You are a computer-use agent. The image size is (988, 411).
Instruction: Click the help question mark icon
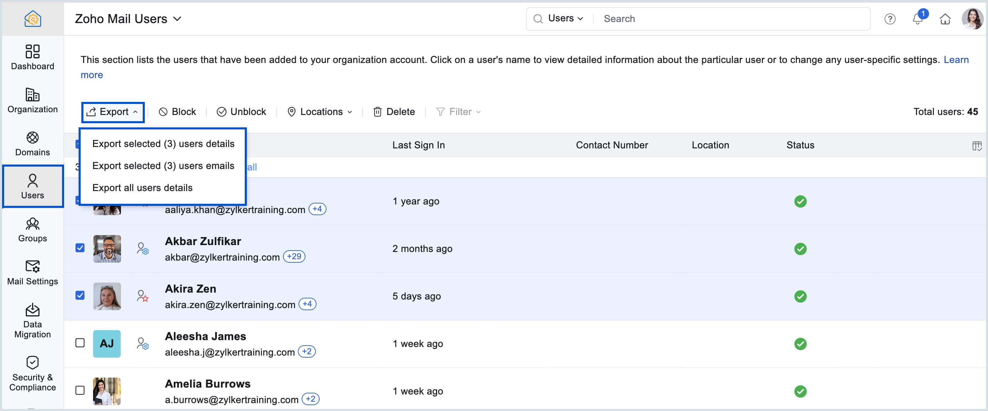[889, 19]
